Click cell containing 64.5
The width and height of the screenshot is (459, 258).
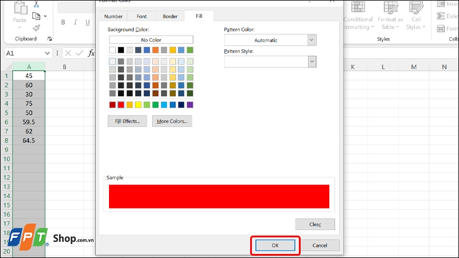click(29, 140)
